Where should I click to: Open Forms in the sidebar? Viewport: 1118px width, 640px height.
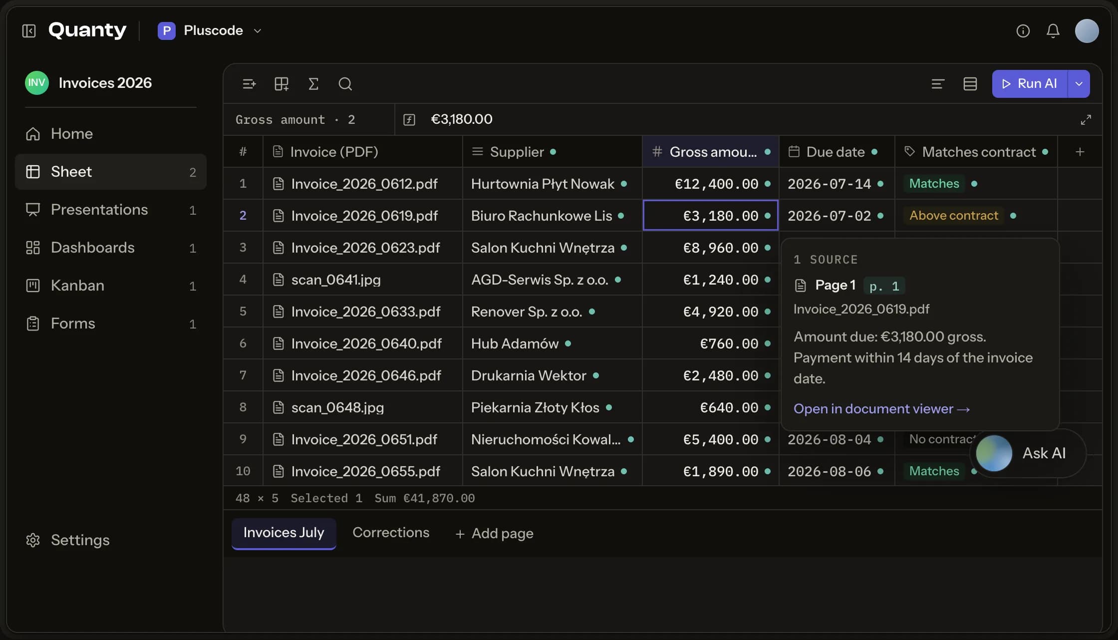pyautogui.click(x=111, y=323)
